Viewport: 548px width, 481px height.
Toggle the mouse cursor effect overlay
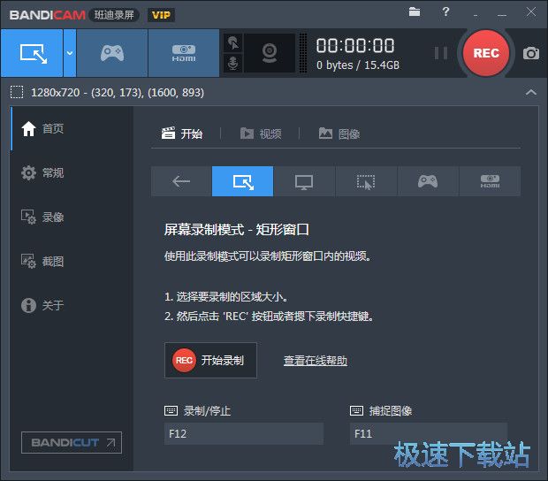232,42
